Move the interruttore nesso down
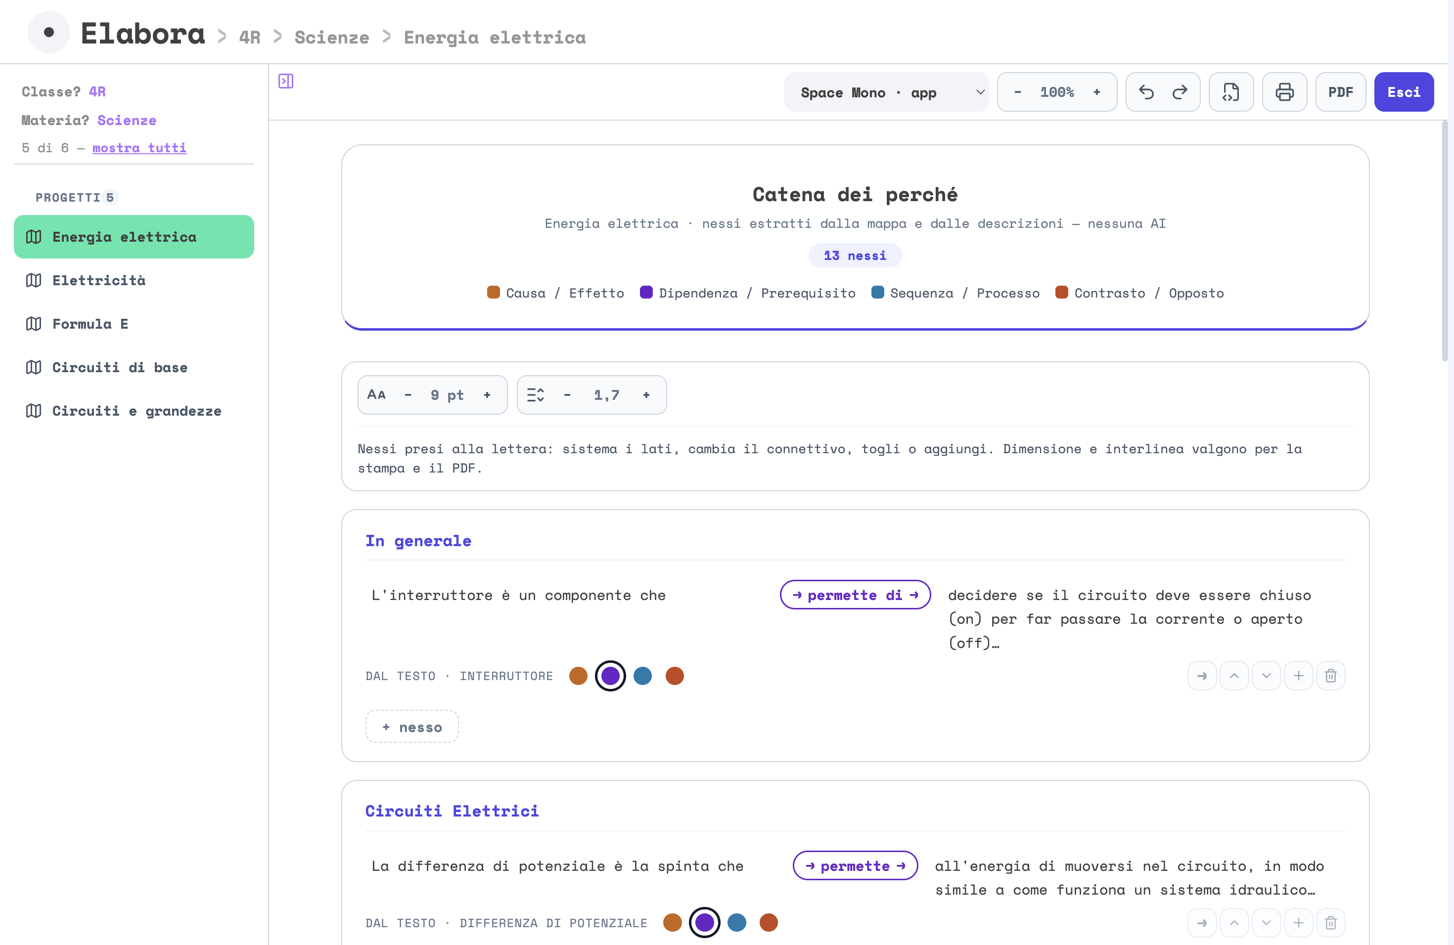 pyautogui.click(x=1267, y=676)
